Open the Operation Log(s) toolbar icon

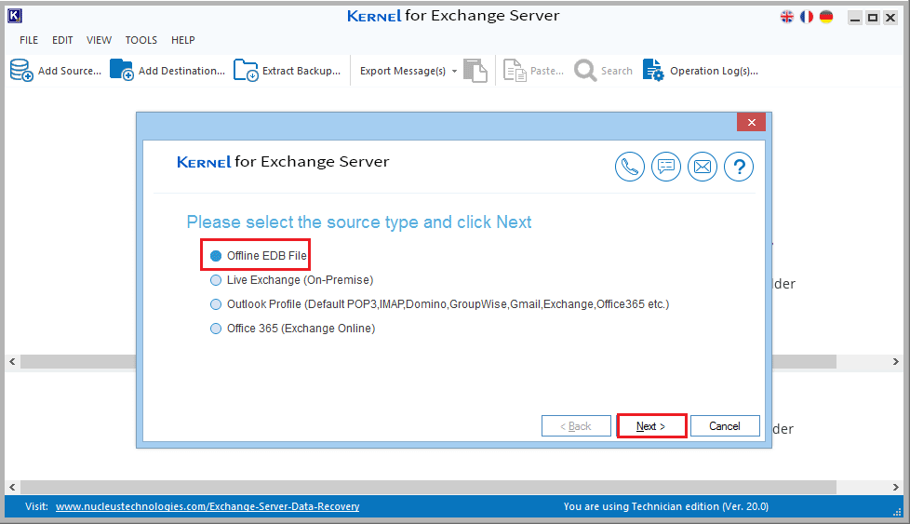point(653,70)
